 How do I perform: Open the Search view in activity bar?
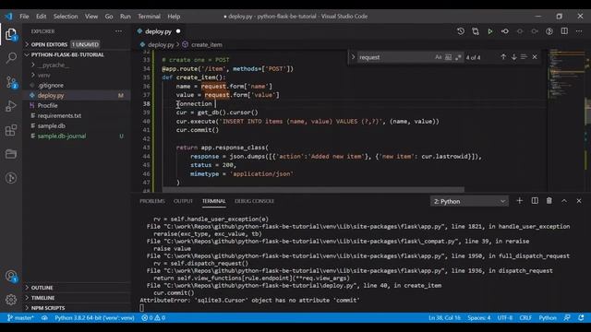coord(11,57)
